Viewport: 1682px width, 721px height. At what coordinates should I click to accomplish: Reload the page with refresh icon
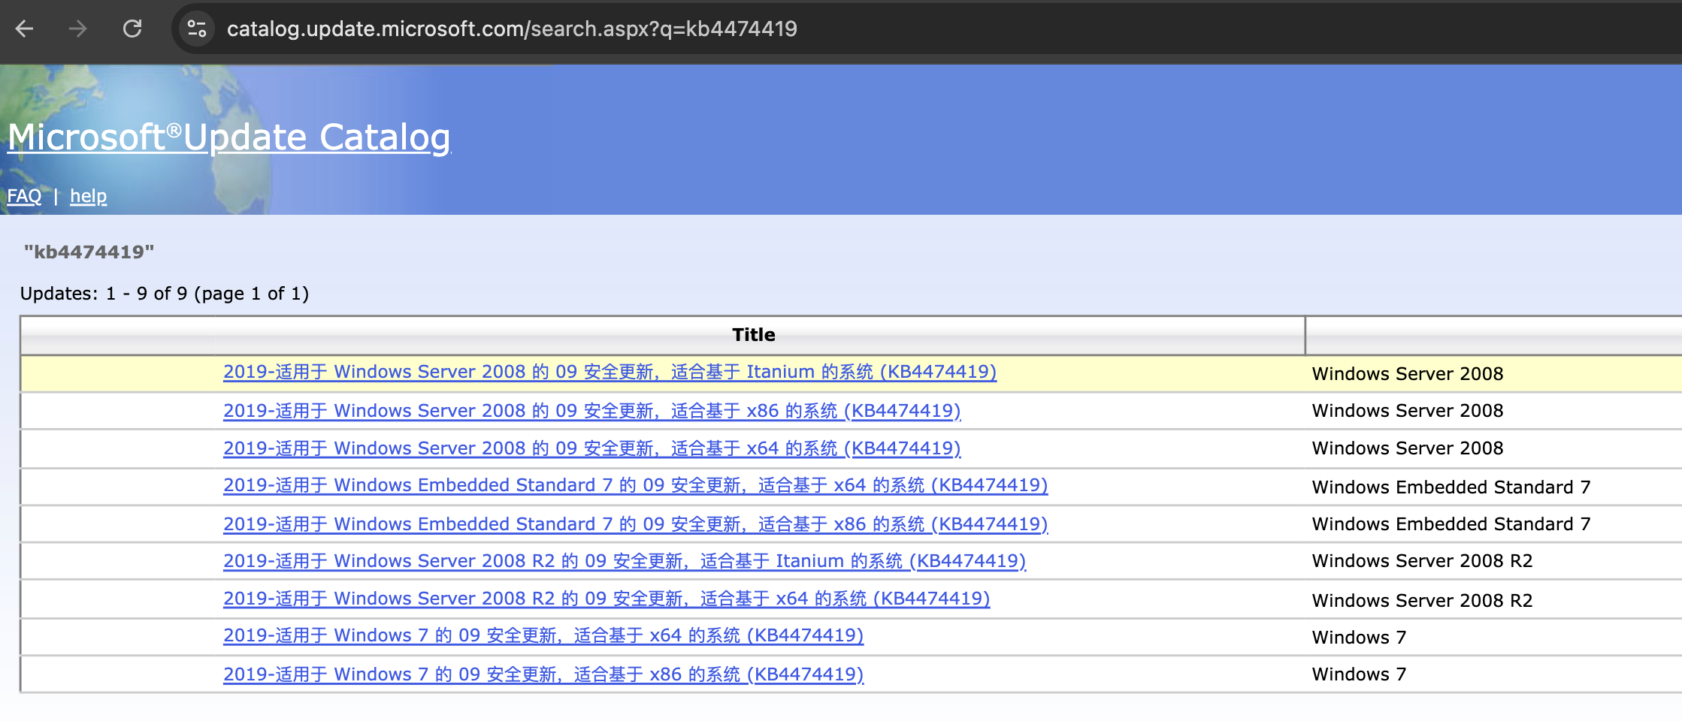pos(132,29)
